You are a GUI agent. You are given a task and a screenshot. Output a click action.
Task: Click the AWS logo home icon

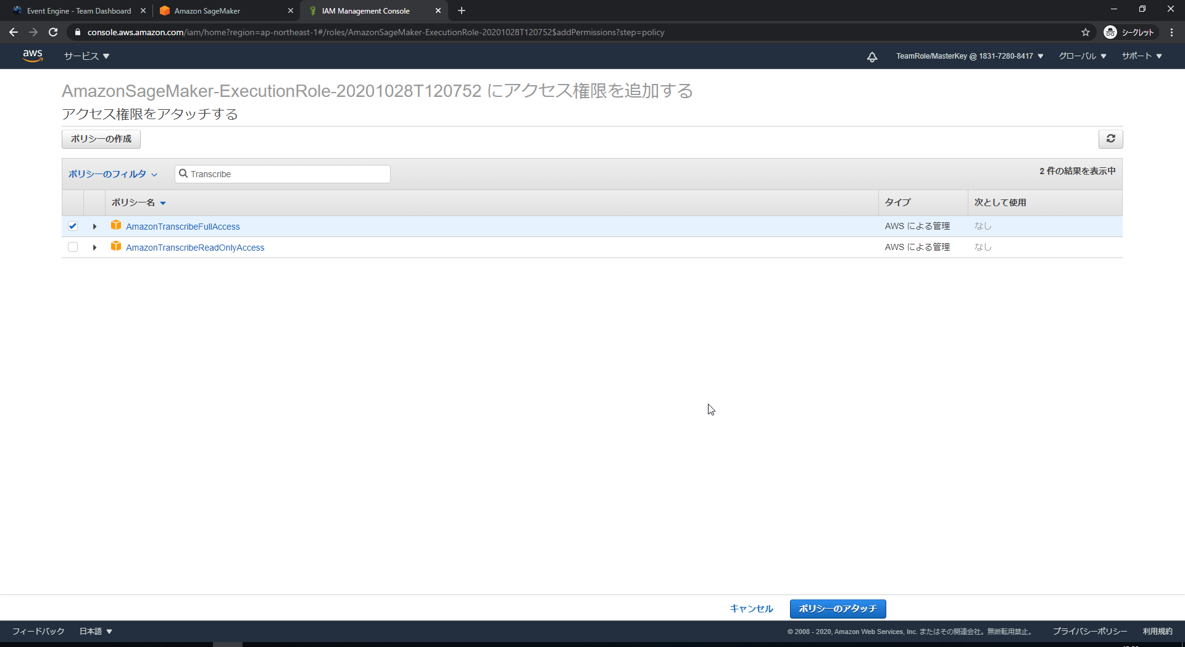coord(33,56)
